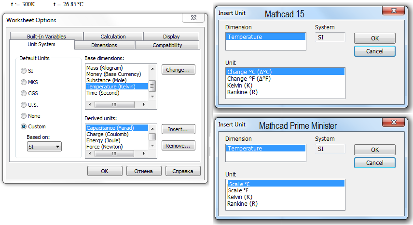
Task: Select Temperature (Kelvin) base dimension
Action: click(x=117, y=87)
